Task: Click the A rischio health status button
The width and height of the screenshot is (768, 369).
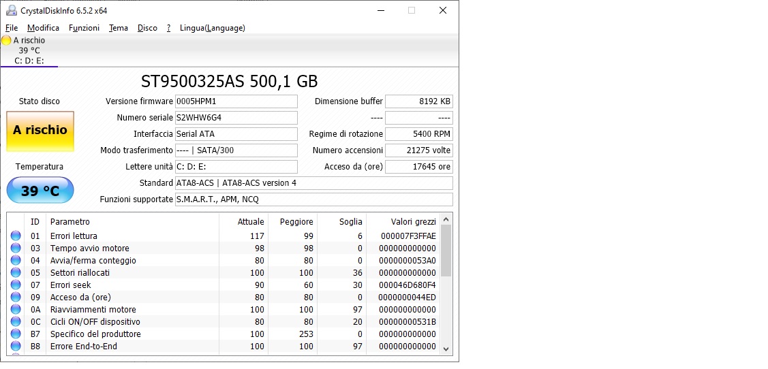Action: tap(40, 131)
